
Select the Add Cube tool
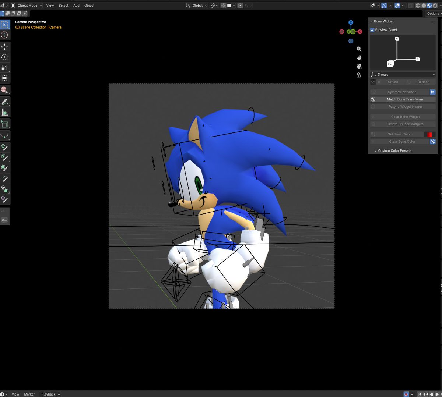coord(4,124)
